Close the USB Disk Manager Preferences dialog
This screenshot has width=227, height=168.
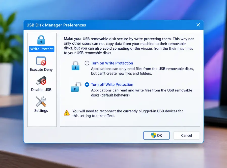tap(198, 25)
